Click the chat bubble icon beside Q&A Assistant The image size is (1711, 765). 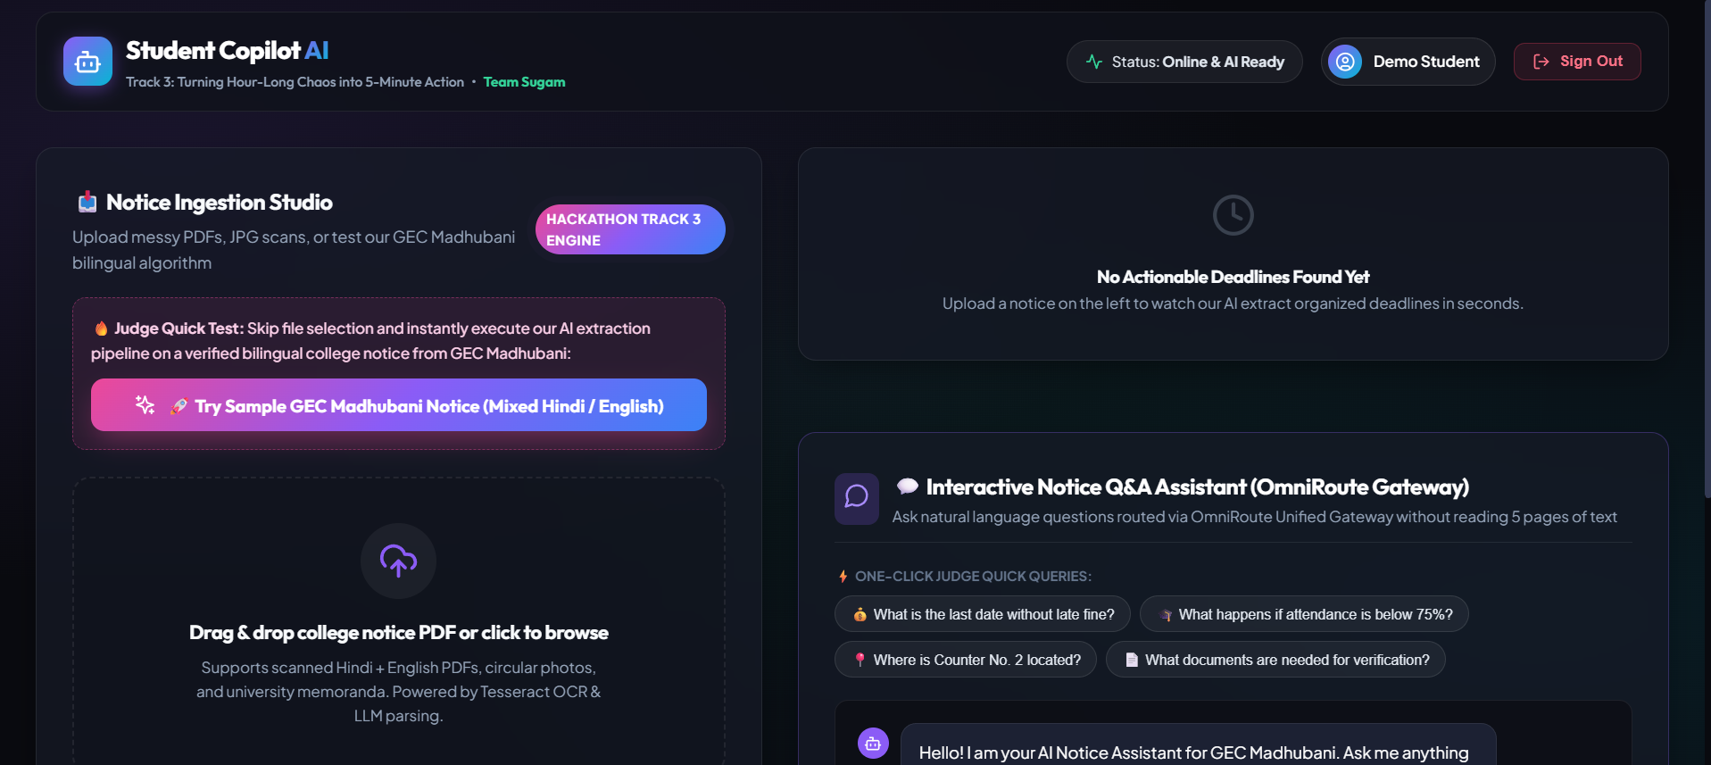point(857,498)
